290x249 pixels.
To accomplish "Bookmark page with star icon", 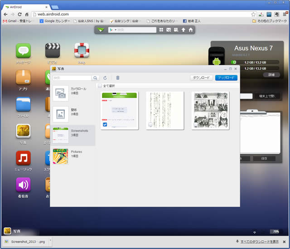I will (x=253, y=14).
